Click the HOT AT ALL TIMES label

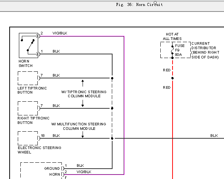coord(172,37)
